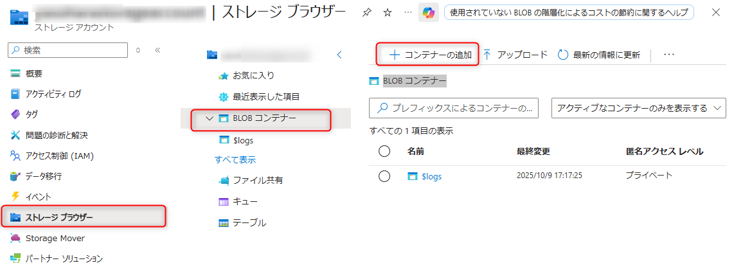Collapse the storage tree panel arrow
The width and height of the screenshot is (734, 263).
click(339, 55)
